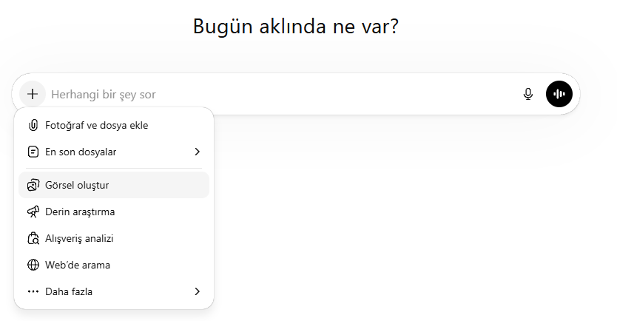Click the globe icon for web search
This screenshot has height=321, width=617.
pos(33,265)
